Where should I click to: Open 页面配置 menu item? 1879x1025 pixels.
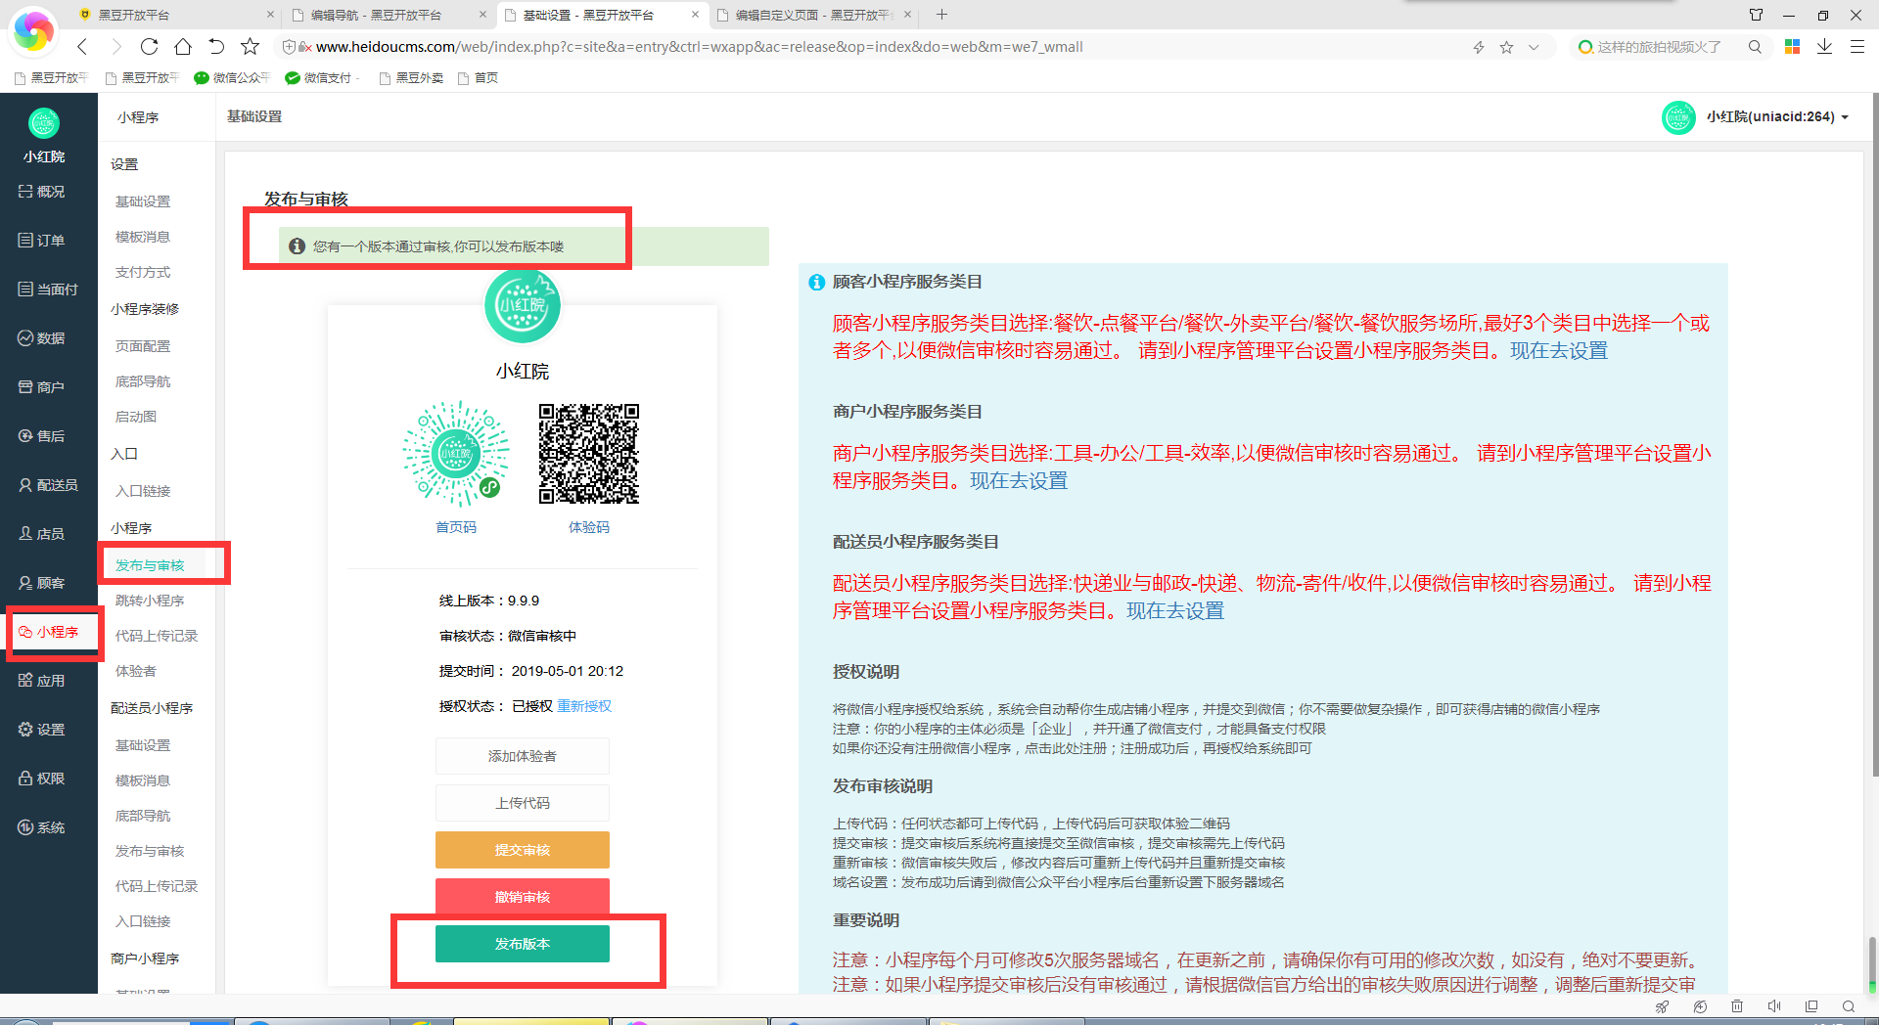[x=143, y=346]
